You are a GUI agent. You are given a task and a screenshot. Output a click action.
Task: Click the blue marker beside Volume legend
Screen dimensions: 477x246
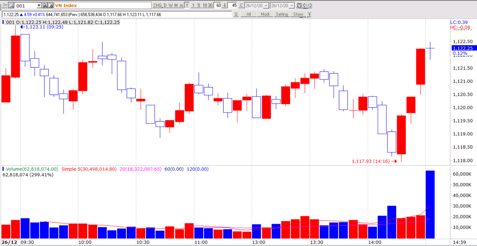click(3, 169)
